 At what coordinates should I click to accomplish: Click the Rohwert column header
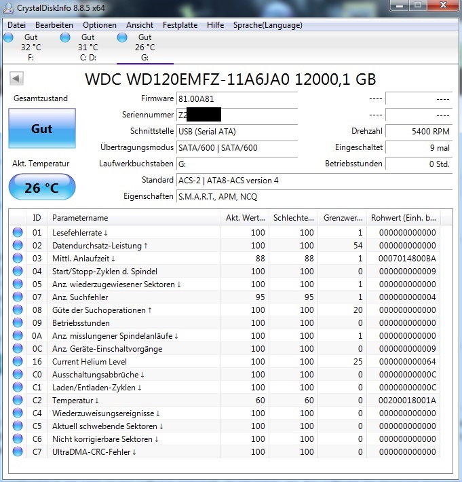404,218
